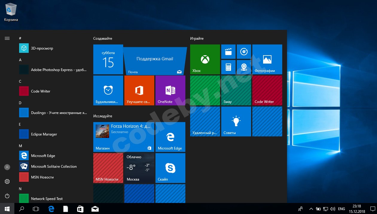Open Settings gear in Start sidebar

point(7,181)
